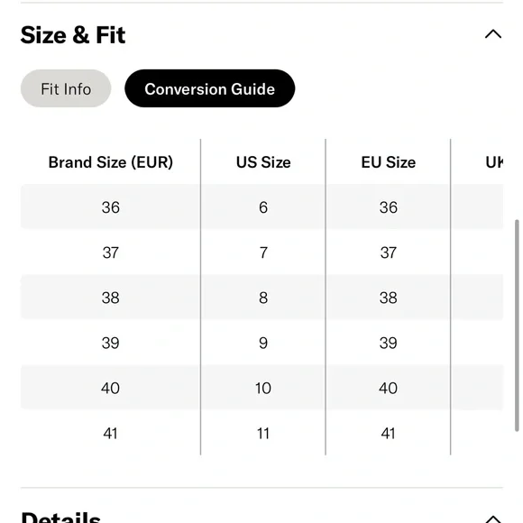Select brand size 37 cell
This screenshot has width=523, height=523.
coord(111,252)
